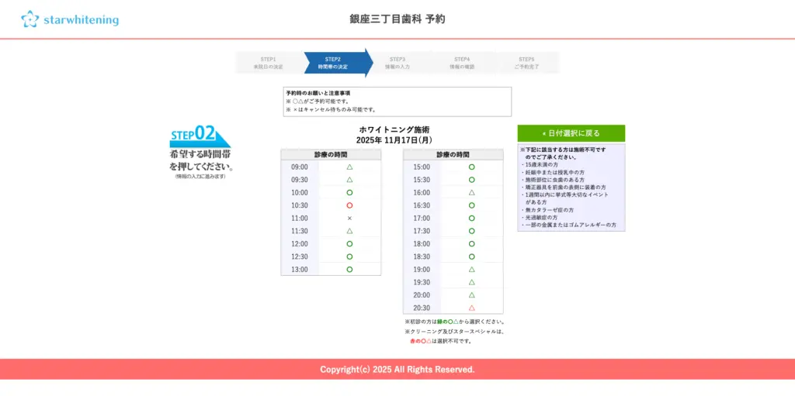Click the 13:00 time label

point(299,270)
